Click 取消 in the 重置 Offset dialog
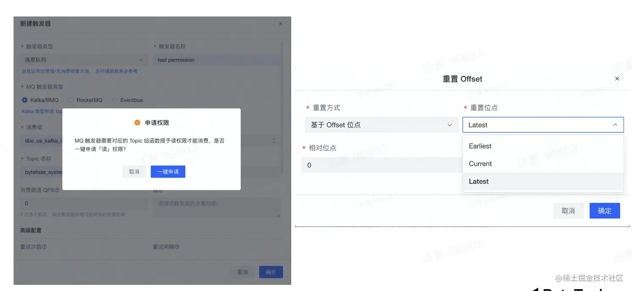This screenshot has width=632, height=291. pyautogui.click(x=568, y=211)
